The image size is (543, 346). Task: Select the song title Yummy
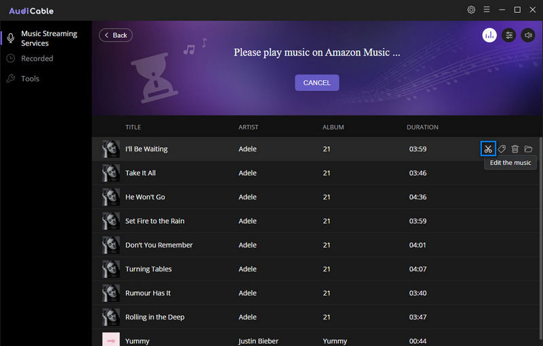point(137,341)
